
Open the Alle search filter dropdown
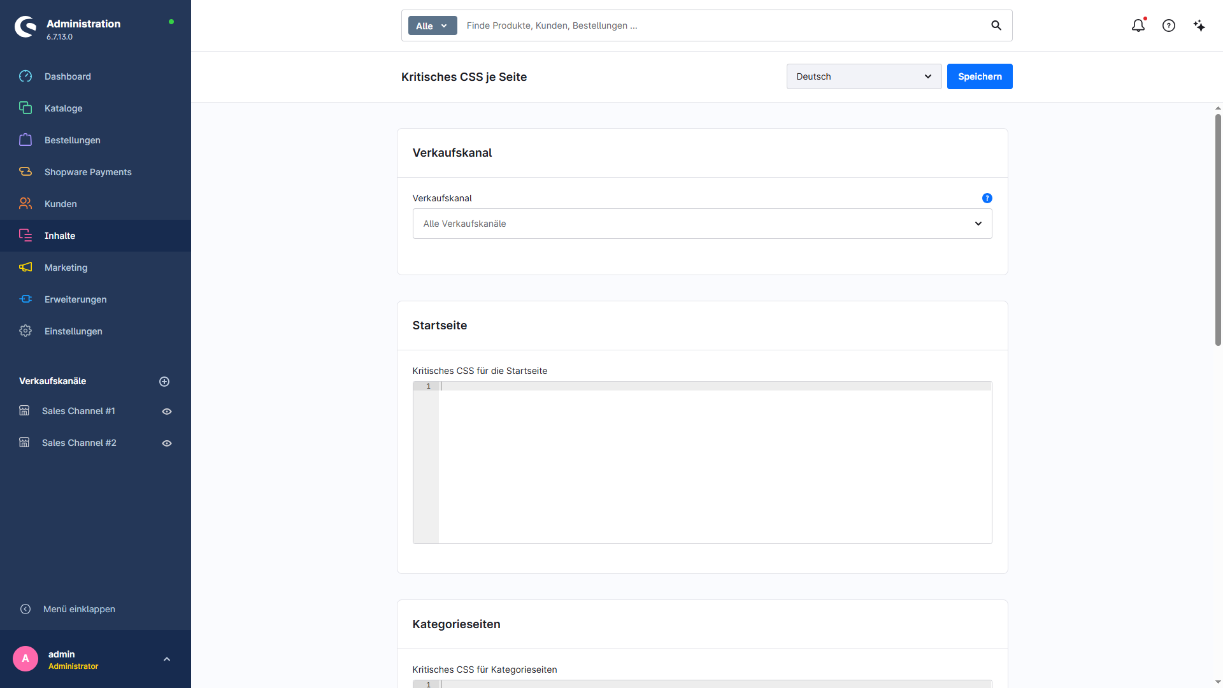pos(433,25)
